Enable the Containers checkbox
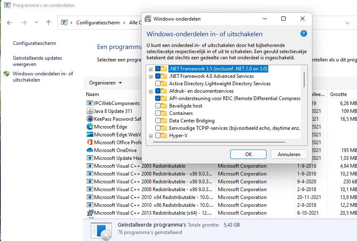This screenshot has height=241, width=357. tap(158, 113)
